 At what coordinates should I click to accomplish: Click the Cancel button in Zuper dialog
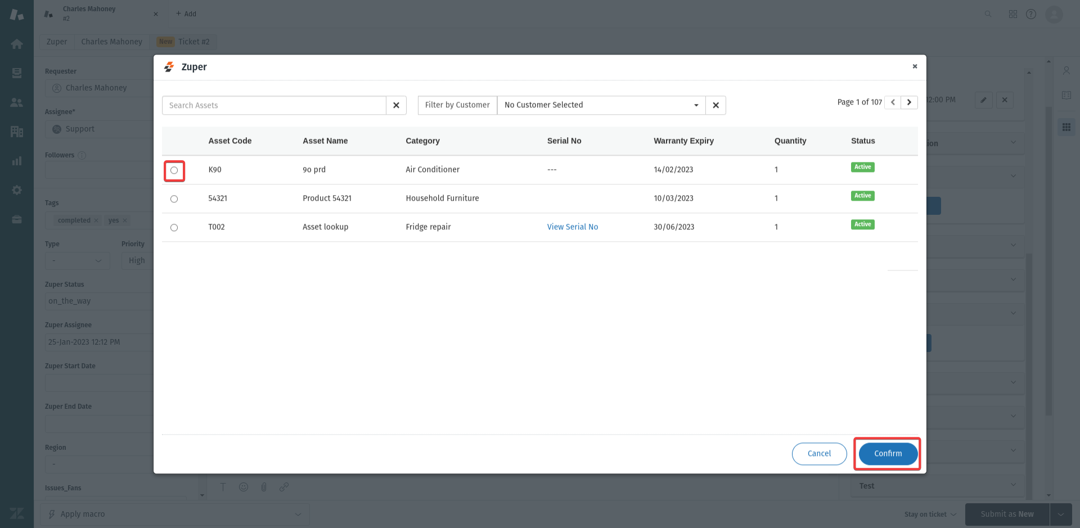(x=819, y=454)
